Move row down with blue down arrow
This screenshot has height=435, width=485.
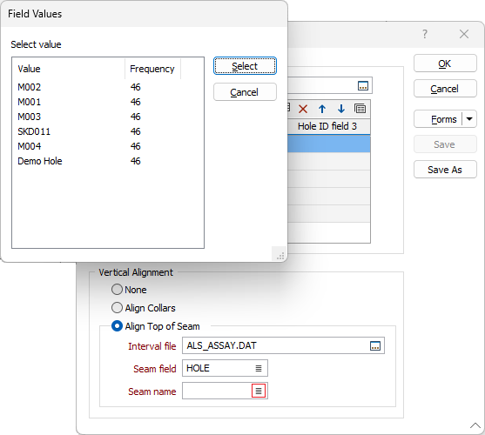(341, 109)
